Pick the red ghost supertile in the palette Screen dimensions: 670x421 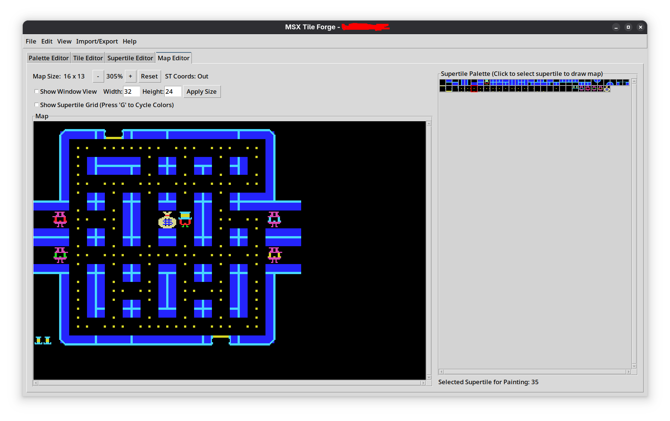[x=588, y=89]
